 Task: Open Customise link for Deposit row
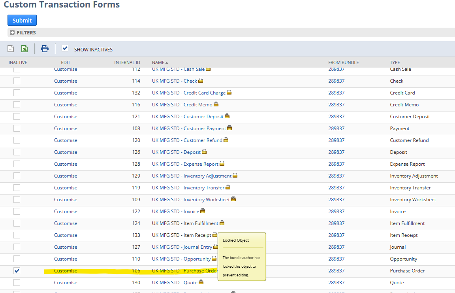(66, 152)
